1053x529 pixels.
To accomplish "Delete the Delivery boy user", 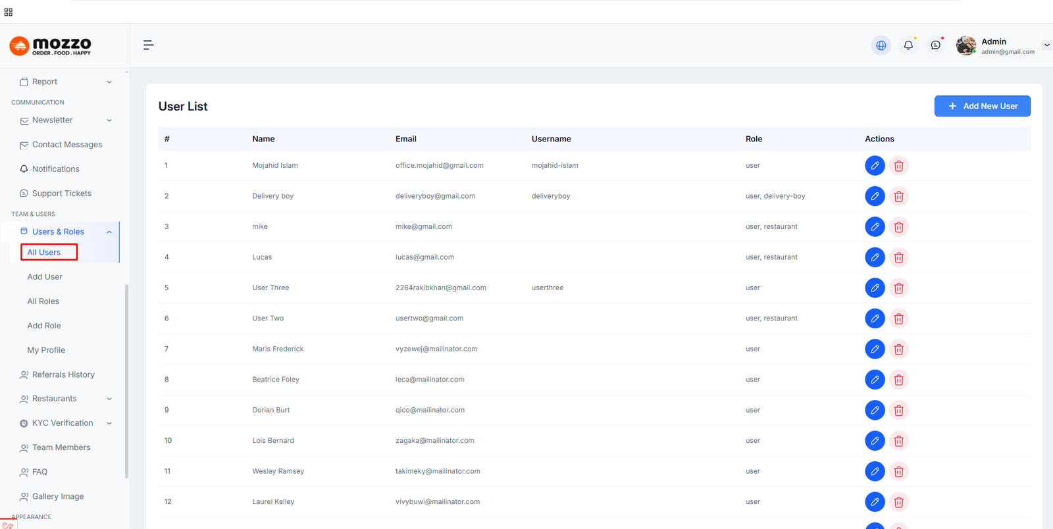I will [898, 196].
